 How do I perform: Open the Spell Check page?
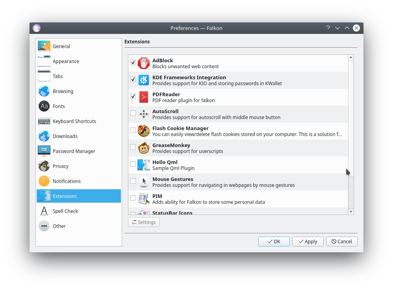click(79, 211)
